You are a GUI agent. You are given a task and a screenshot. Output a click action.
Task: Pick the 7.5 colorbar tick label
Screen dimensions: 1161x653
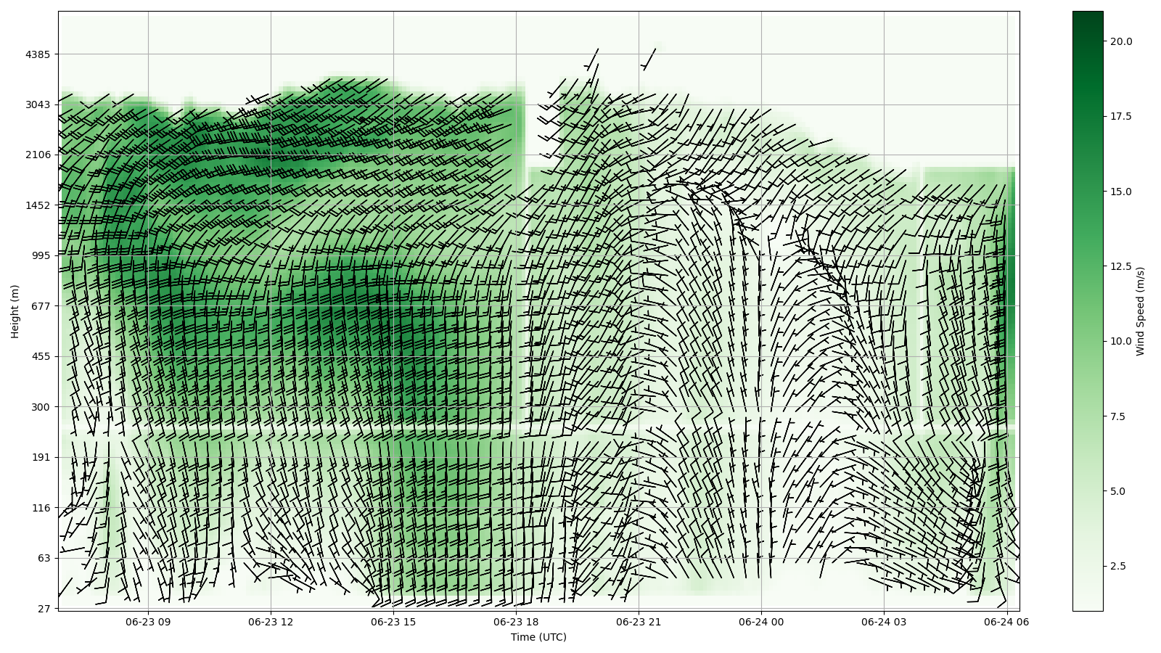(1117, 416)
